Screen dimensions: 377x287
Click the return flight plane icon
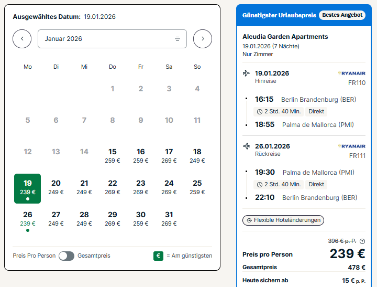[247, 146]
